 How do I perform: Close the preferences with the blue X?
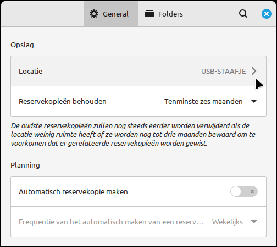point(267,14)
